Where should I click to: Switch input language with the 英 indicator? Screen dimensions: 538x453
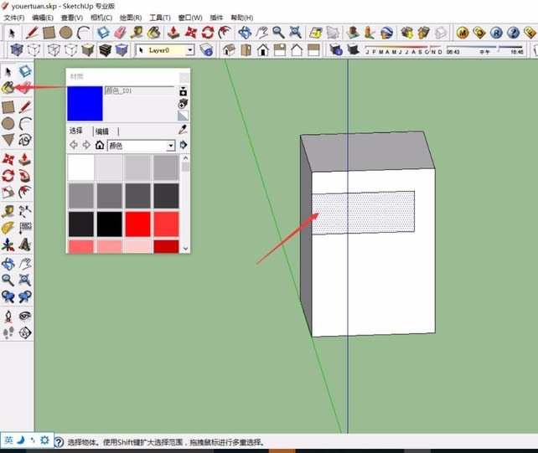pos(8,440)
